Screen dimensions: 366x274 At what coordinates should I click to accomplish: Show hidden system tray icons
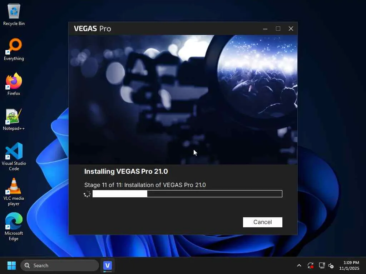(x=299, y=265)
